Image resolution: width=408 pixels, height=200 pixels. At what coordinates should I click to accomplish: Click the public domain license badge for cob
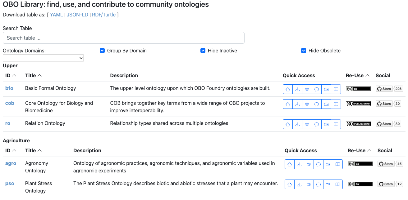pyautogui.click(x=358, y=104)
